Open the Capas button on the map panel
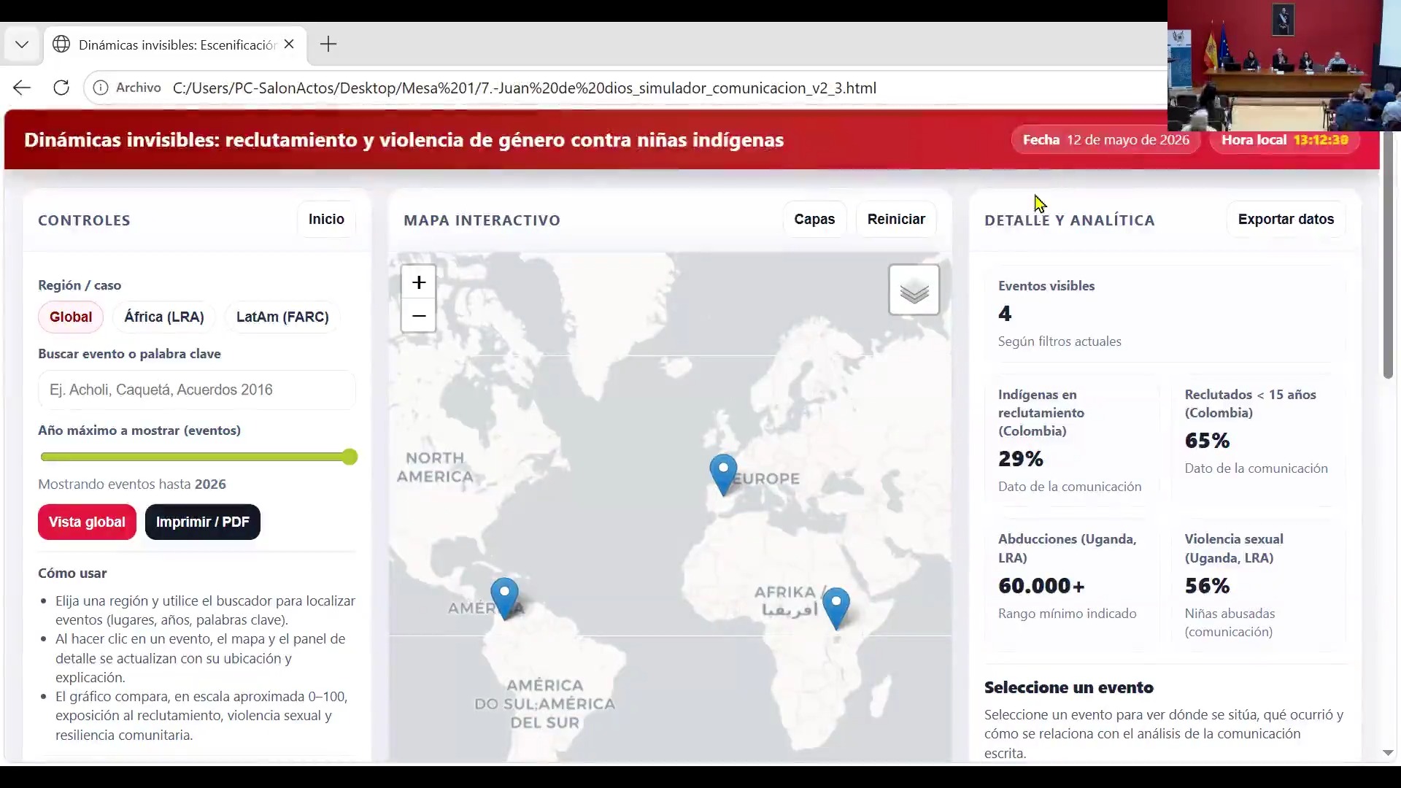This screenshot has width=1401, height=788. point(814,219)
